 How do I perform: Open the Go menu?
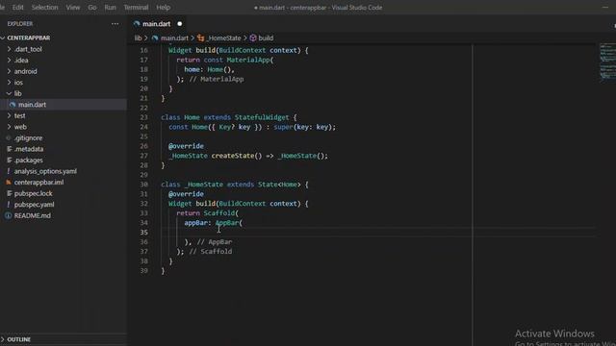(x=92, y=7)
